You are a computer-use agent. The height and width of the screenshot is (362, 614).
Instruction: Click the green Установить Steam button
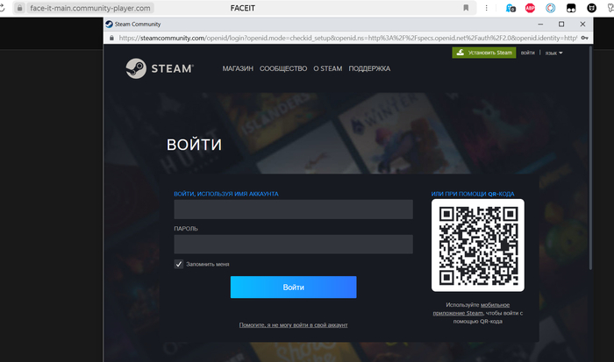coord(483,53)
